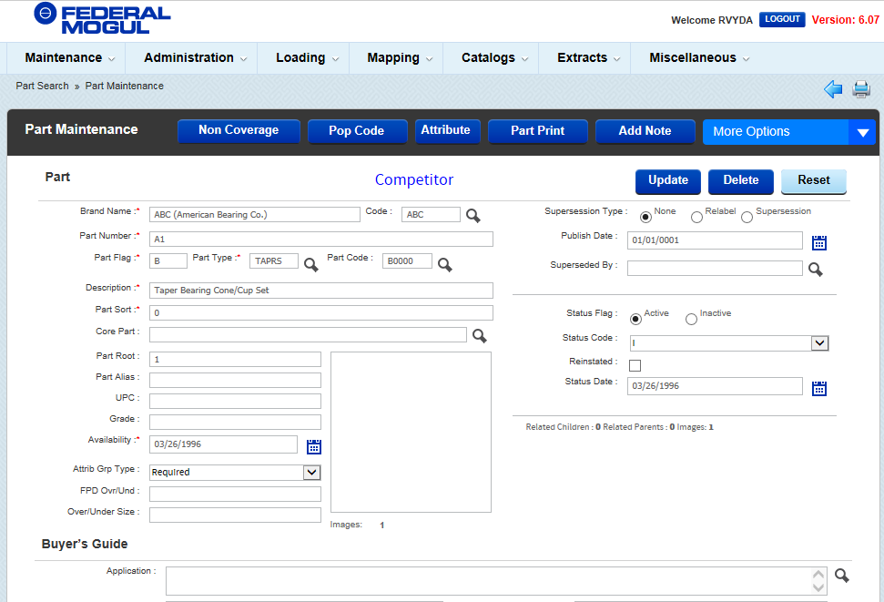Expand the More Options dropdown
884x602 pixels.
[789, 132]
